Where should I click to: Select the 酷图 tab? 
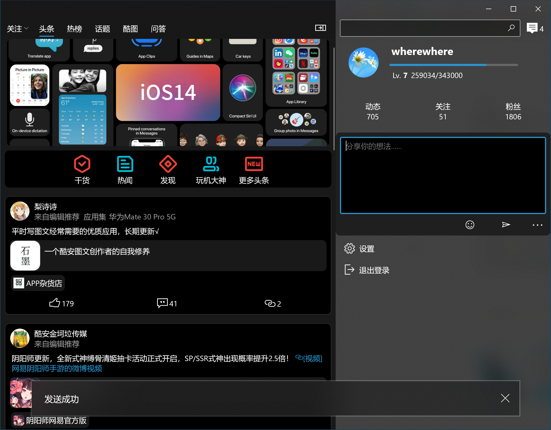(x=130, y=29)
